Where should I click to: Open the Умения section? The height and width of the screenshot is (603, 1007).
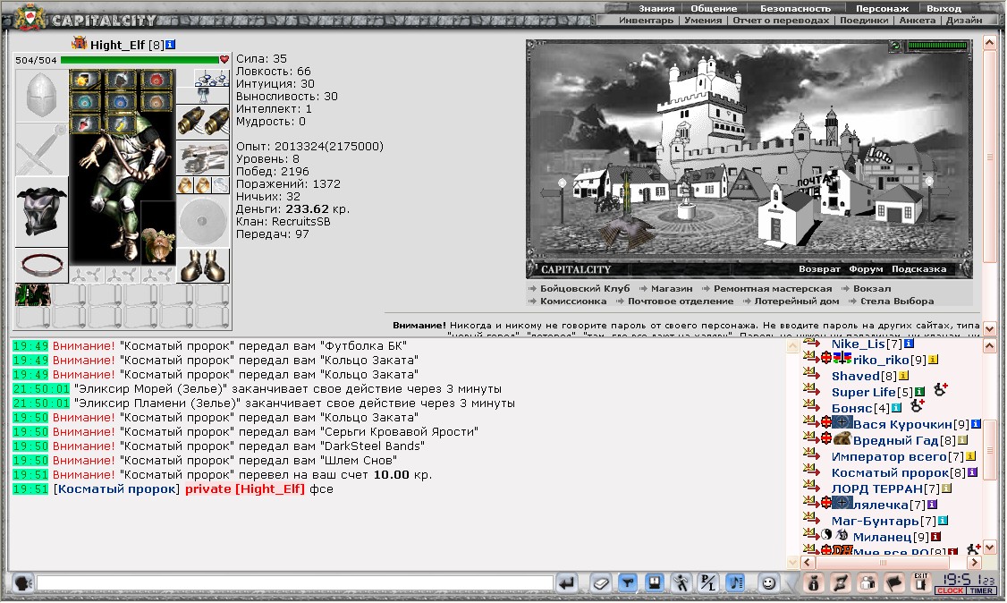703,20
